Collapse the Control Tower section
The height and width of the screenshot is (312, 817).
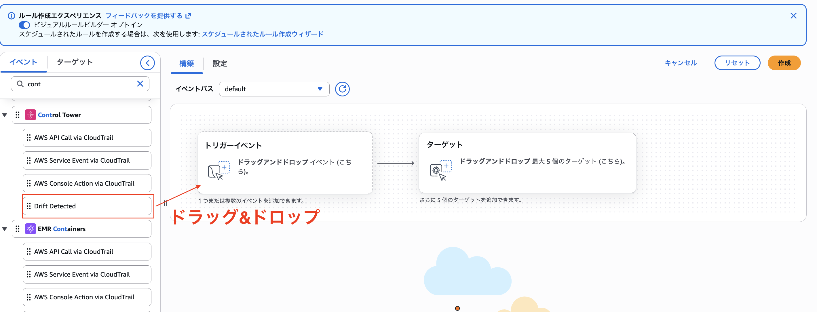click(4, 115)
